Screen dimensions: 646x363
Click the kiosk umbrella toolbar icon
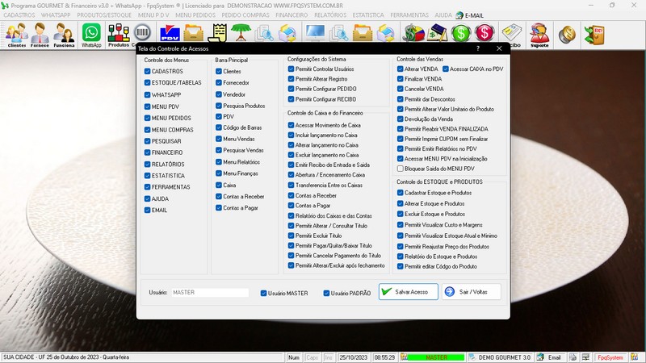(241, 32)
